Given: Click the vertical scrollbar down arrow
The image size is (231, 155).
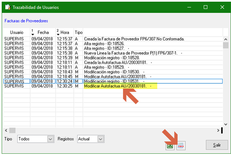Looking at the screenshot, I should point(226,124).
